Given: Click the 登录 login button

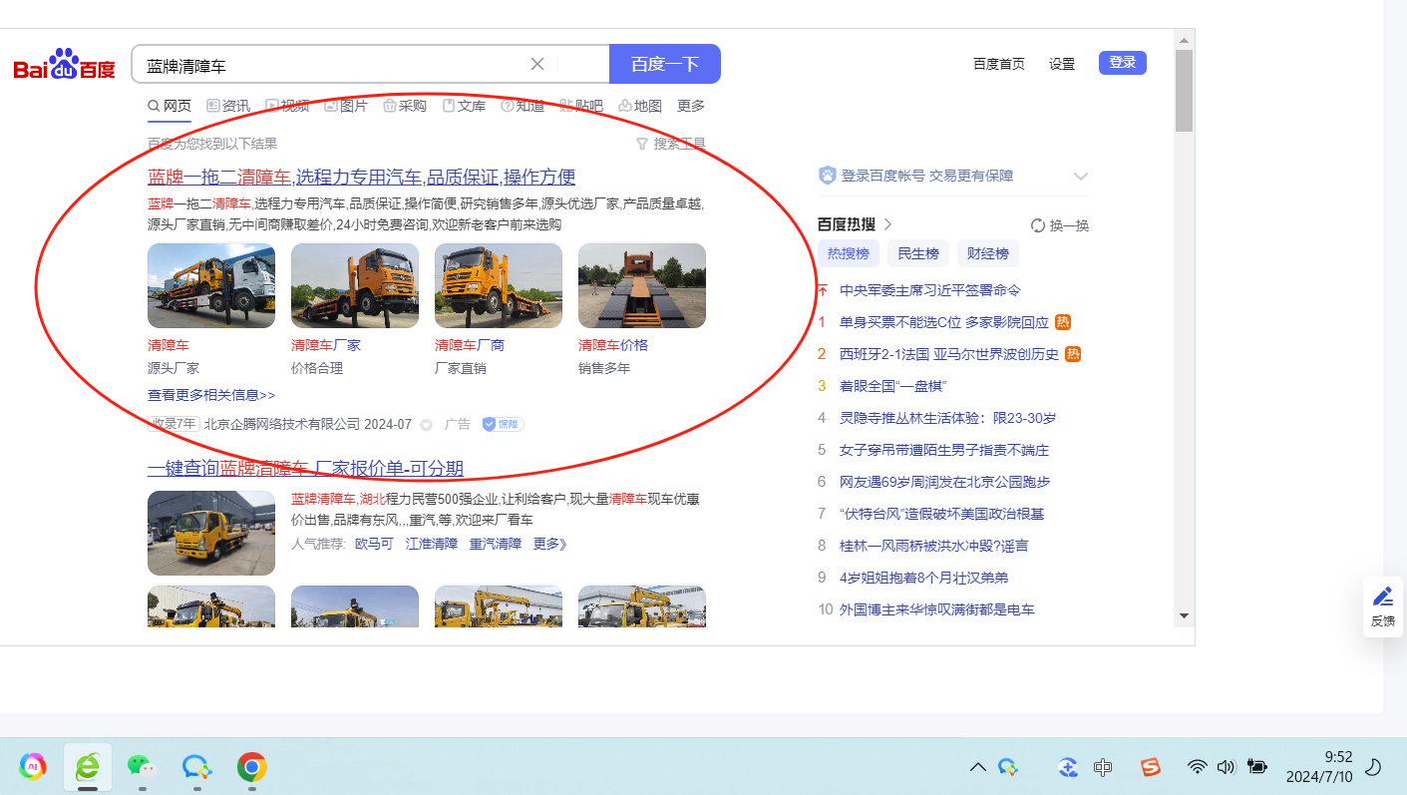Looking at the screenshot, I should (x=1122, y=63).
